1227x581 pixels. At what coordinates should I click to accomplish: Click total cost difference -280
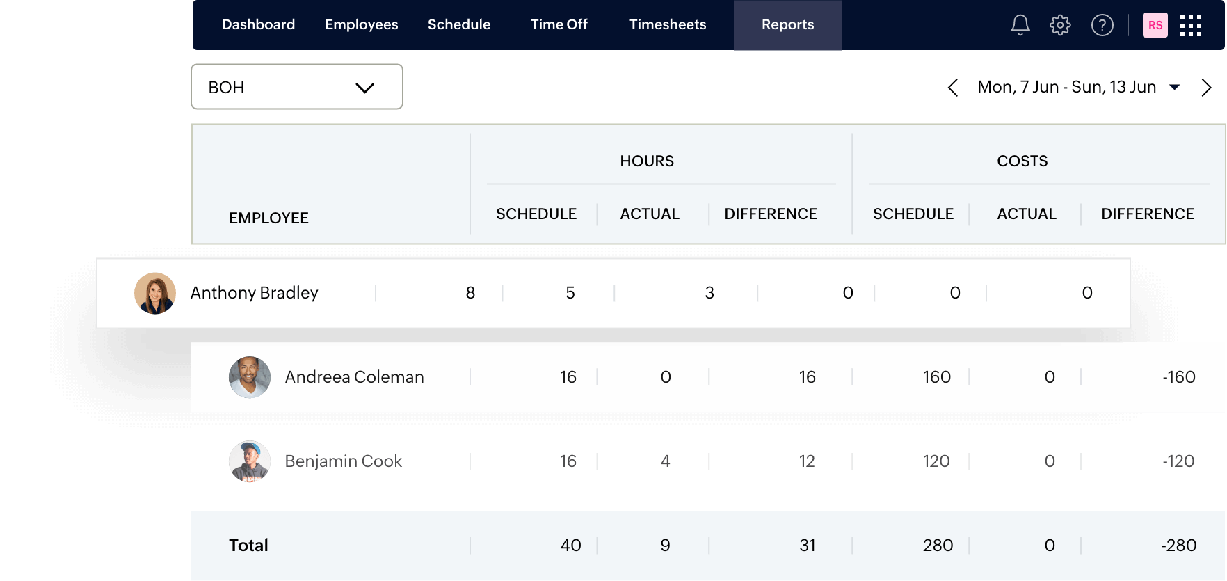1179,546
